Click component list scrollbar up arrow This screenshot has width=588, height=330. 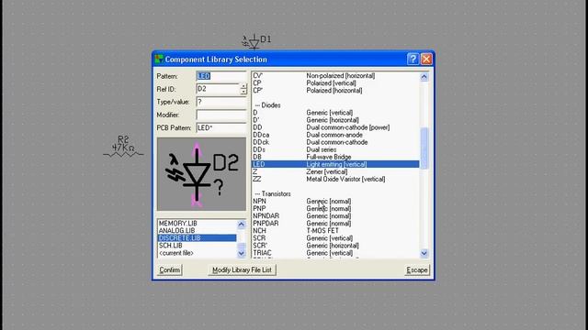pos(424,77)
